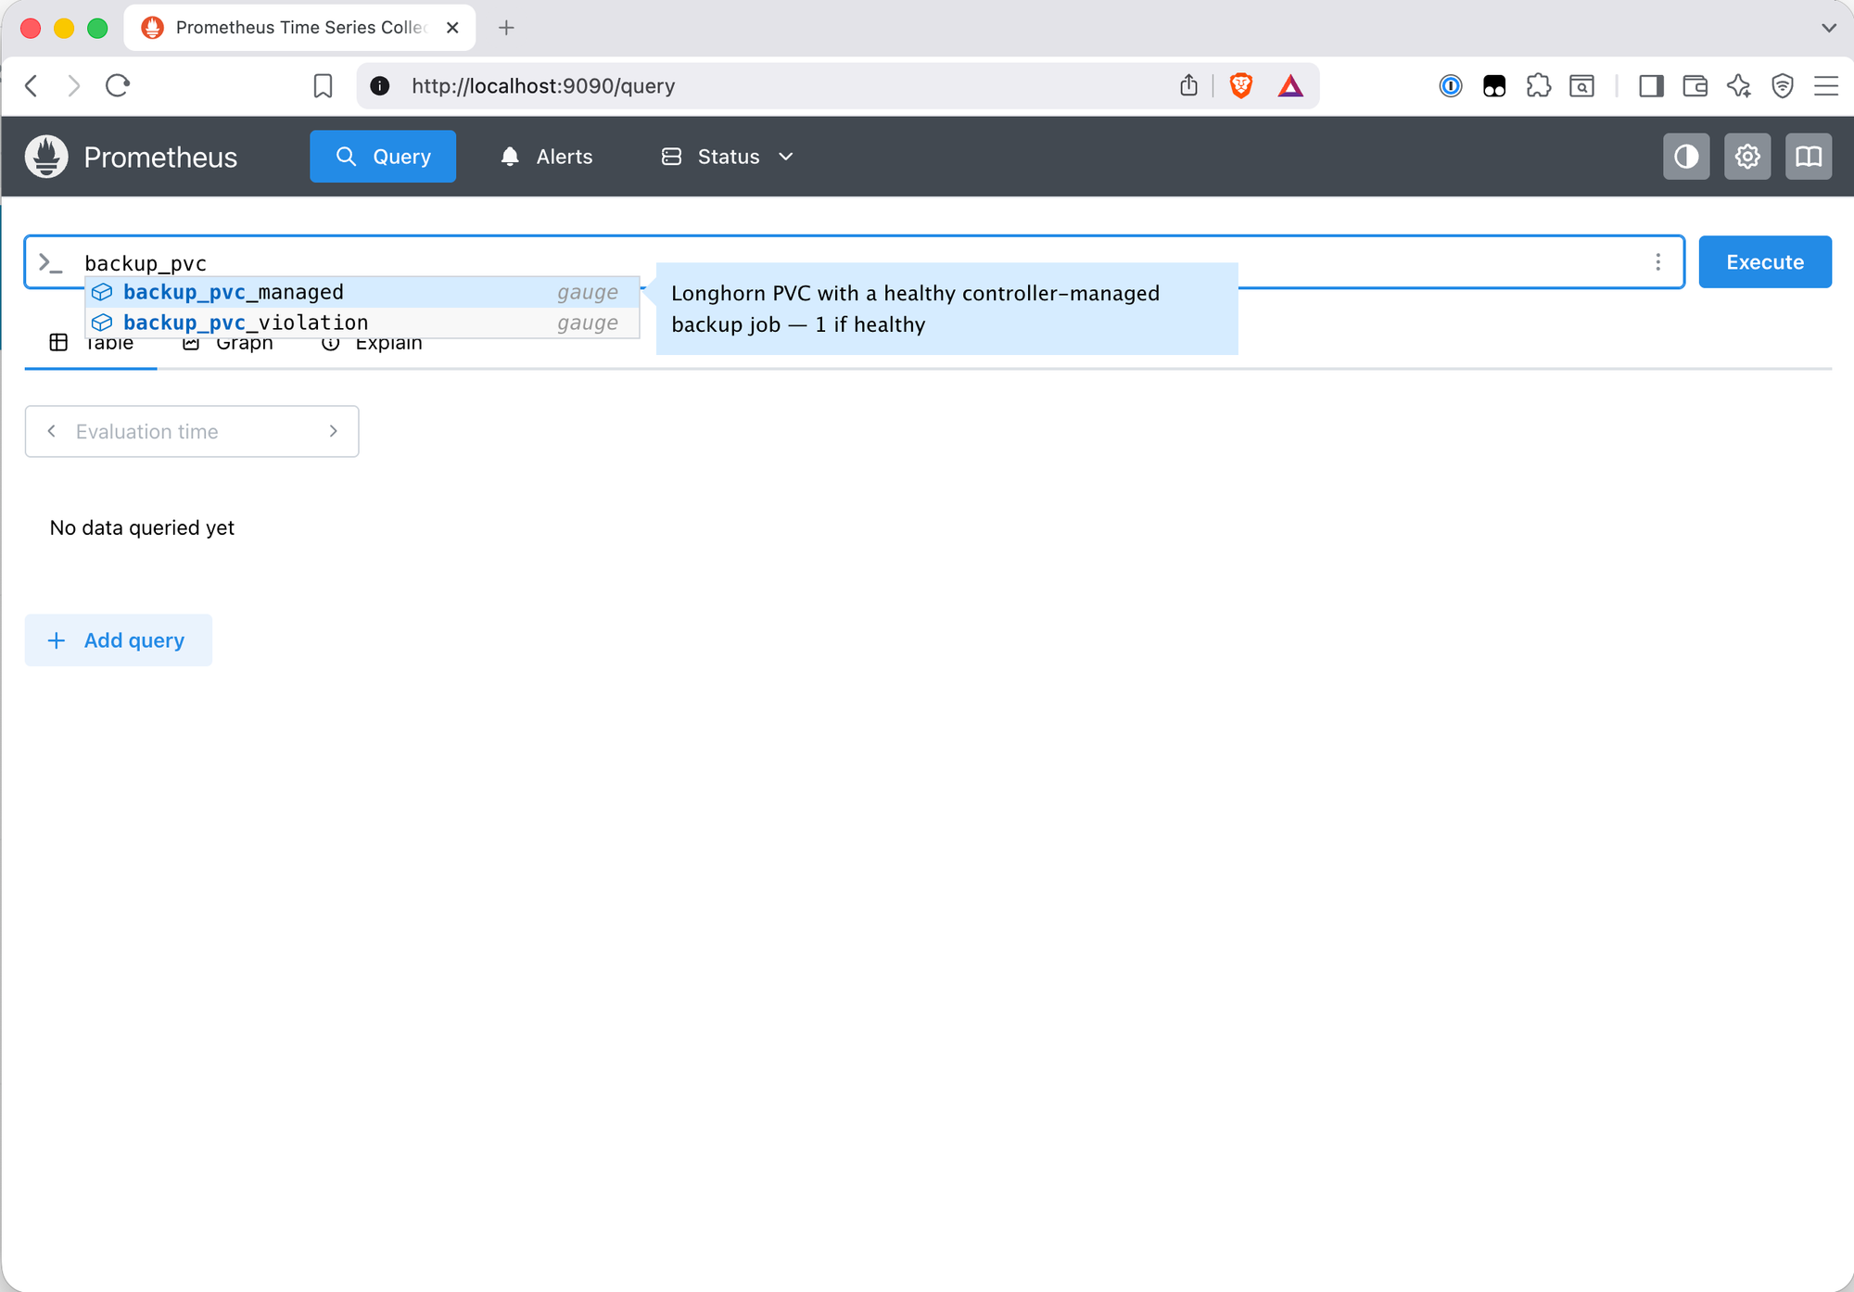
Task: Switch to the Graph tab
Action: [x=228, y=344]
